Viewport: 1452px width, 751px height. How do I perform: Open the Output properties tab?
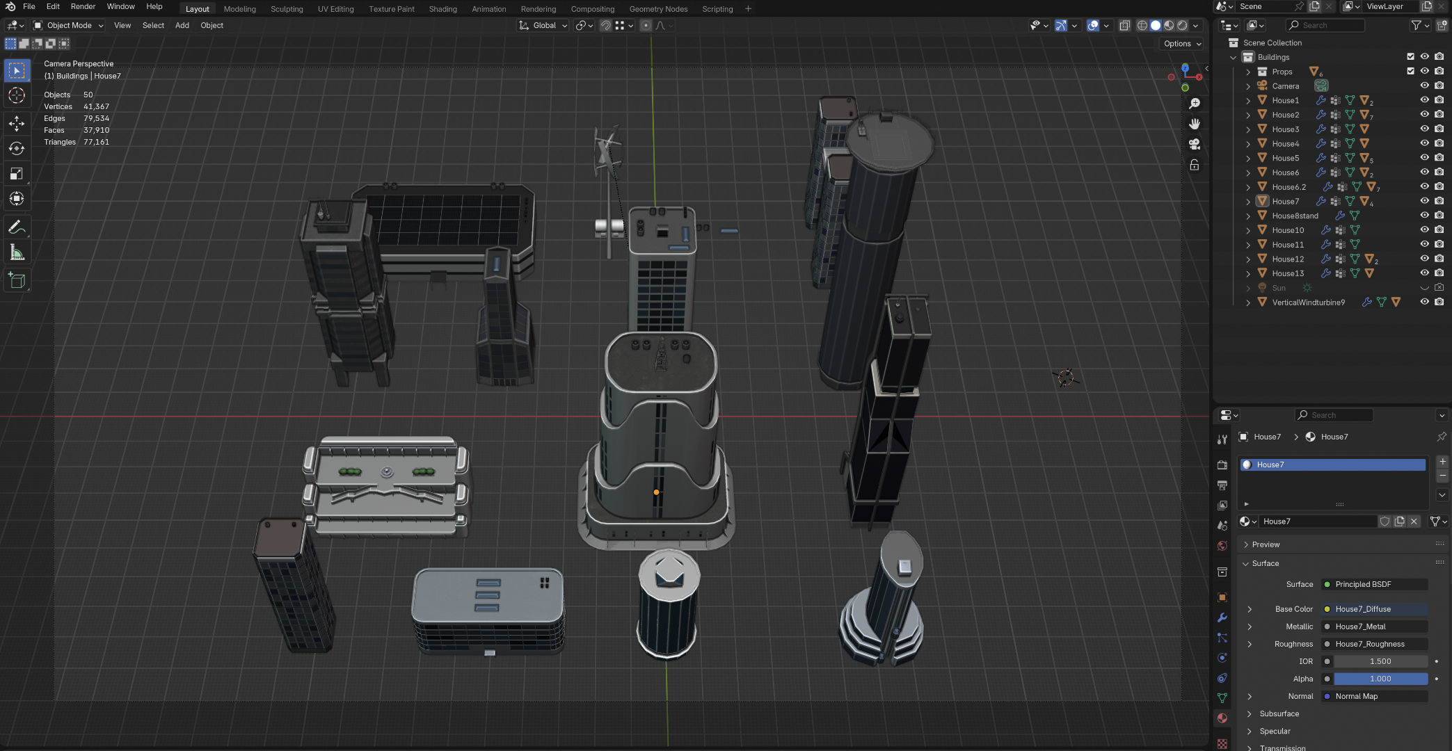[x=1222, y=485]
